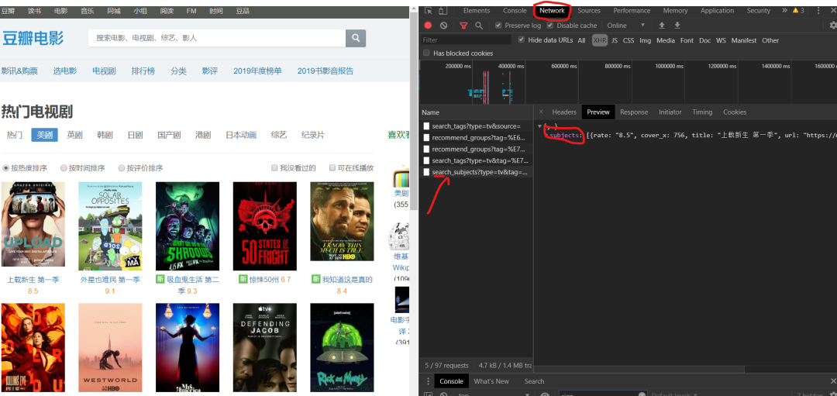
Task: Open the Performance tab
Action: (x=632, y=11)
